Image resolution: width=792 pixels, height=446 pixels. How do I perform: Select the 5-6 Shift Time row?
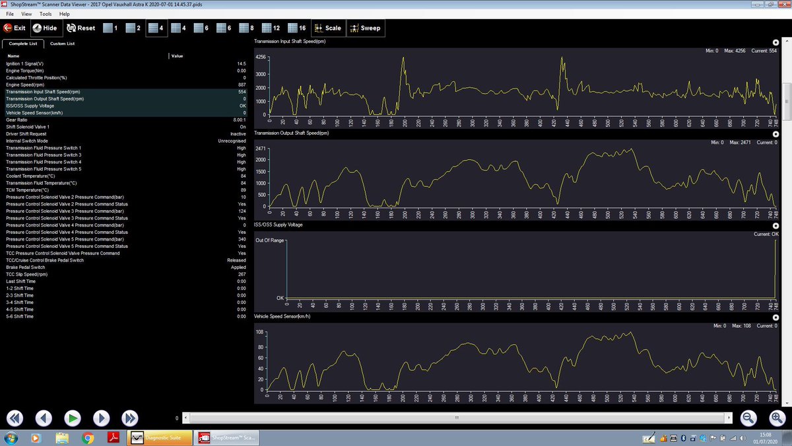125,316
